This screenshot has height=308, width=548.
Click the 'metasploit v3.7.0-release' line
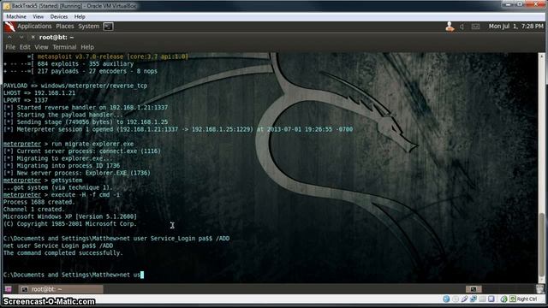[108, 56]
